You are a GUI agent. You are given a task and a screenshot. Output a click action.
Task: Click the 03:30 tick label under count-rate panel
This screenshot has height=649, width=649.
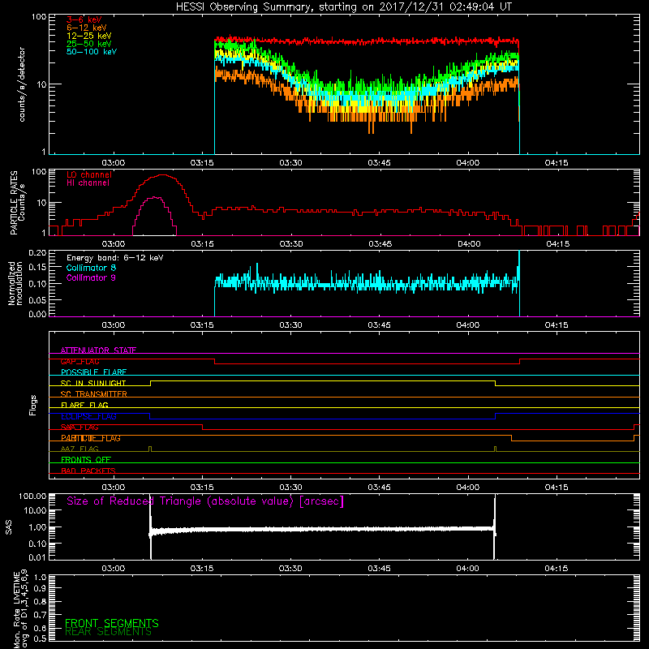coord(290,163)
